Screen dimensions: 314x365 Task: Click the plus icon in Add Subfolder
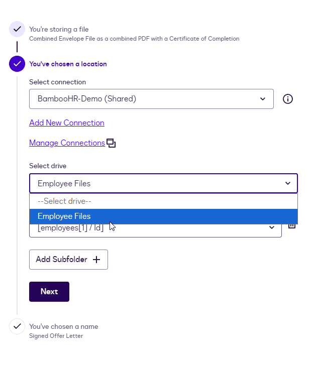pos(96,260)
